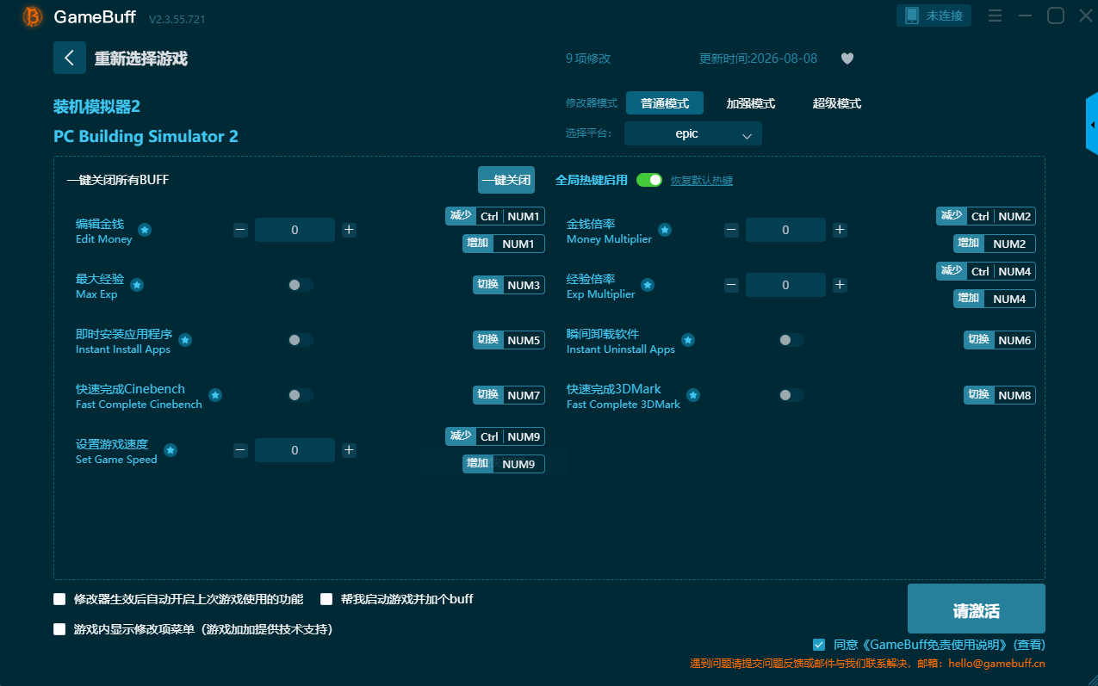The width and height of the screenshot is (1098, 686).
Task: Click Instant Install Apps NUM5 hotkey
Action: 509,340
